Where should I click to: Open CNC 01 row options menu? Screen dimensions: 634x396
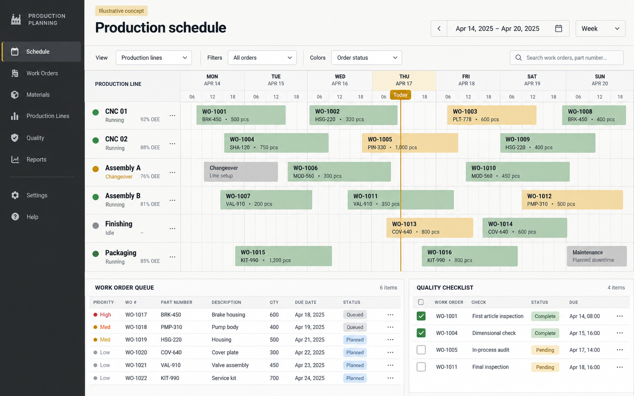point(172,115)
